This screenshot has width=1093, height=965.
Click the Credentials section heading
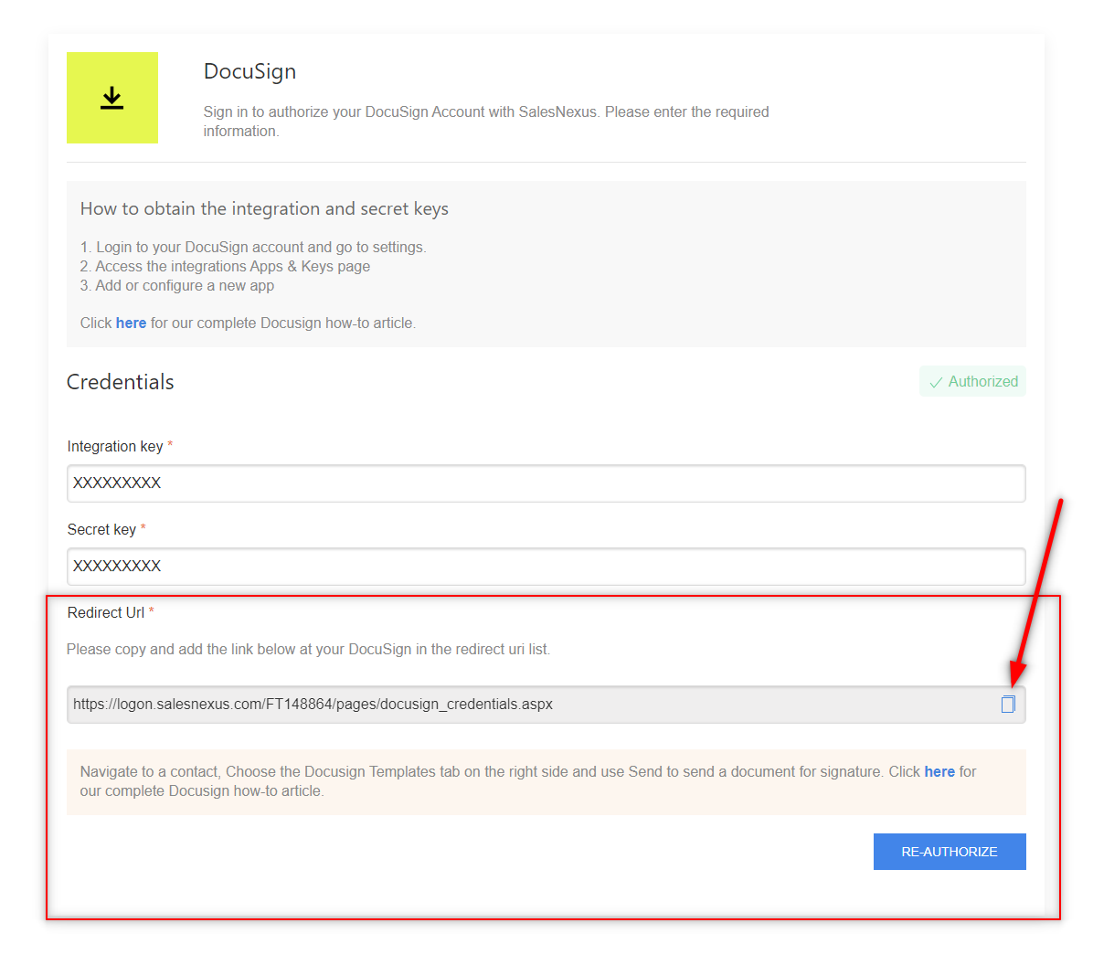(120, 382)
